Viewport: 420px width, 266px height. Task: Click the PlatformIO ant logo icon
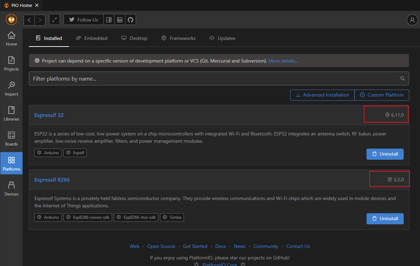point(11,20)
